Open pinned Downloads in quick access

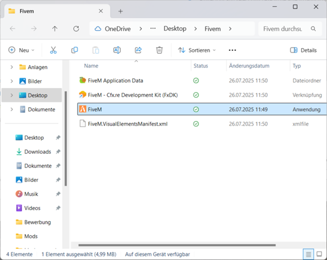38,152
